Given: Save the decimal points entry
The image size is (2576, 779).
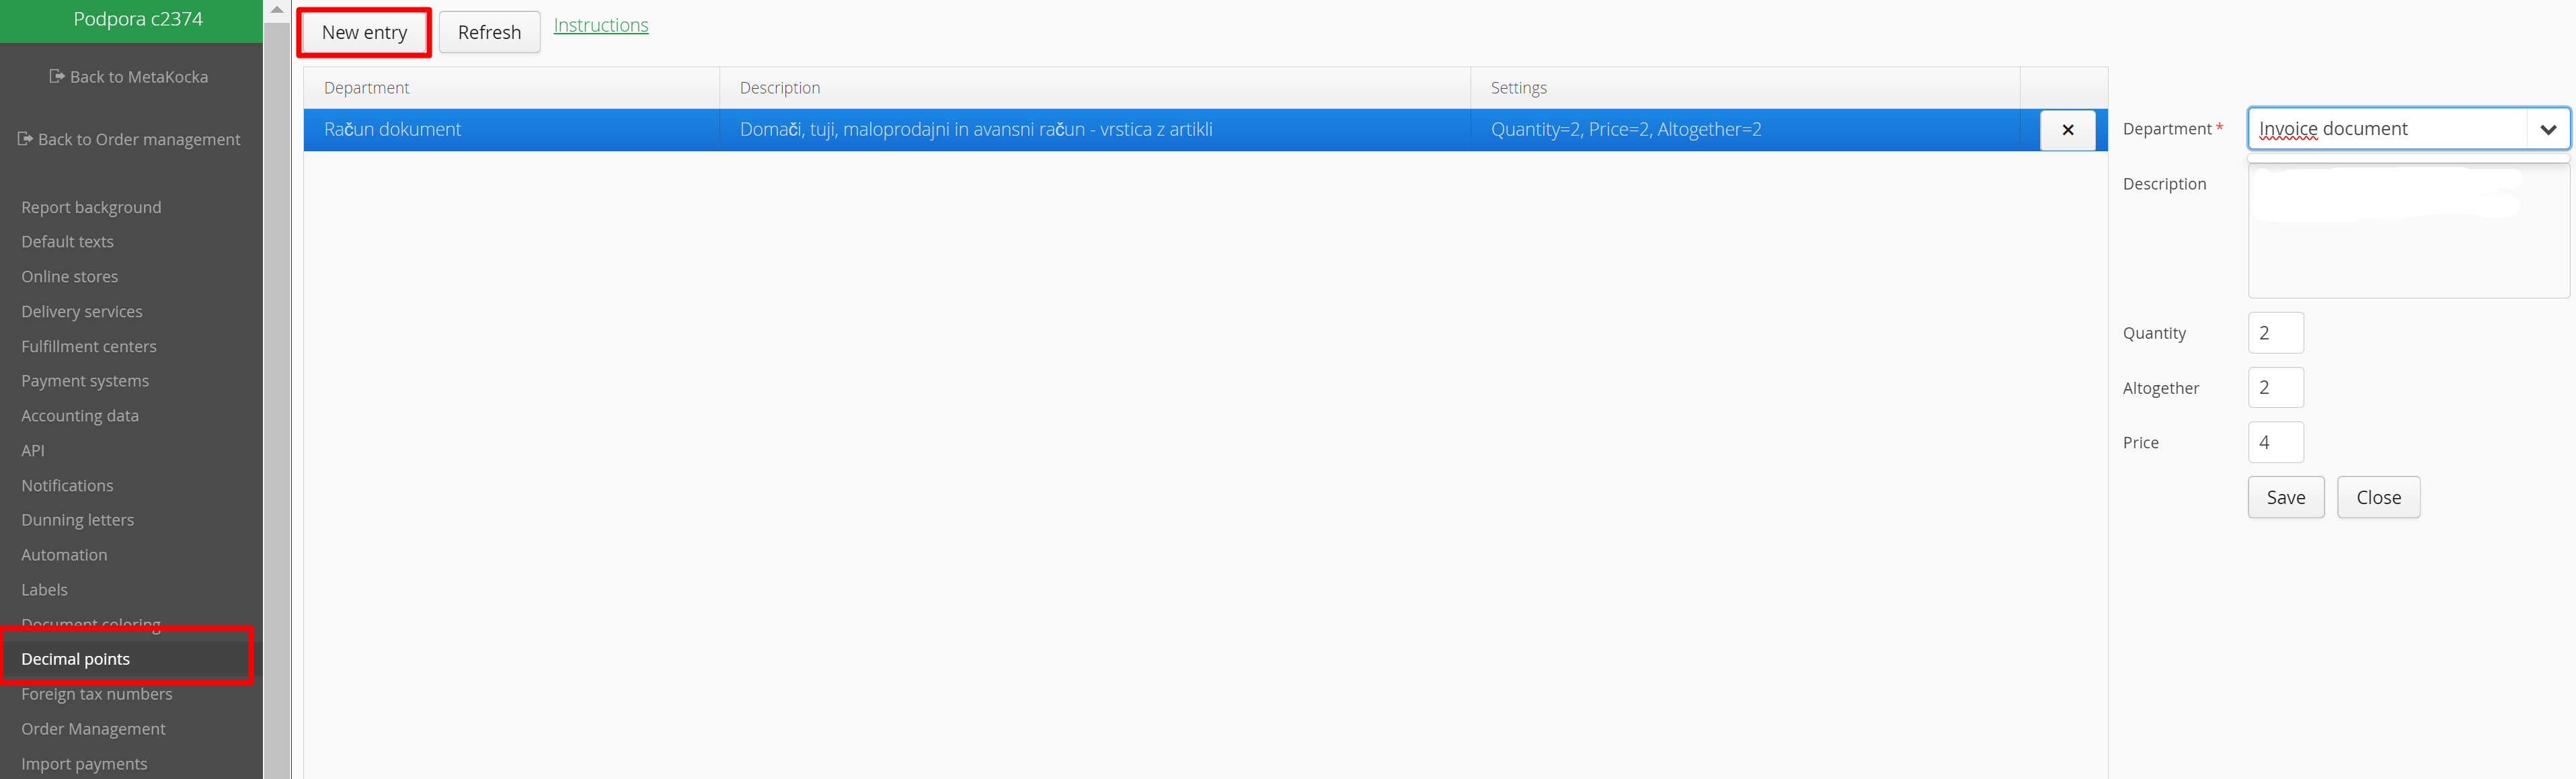Looking at the screenshot, I should click(2285, 497).
